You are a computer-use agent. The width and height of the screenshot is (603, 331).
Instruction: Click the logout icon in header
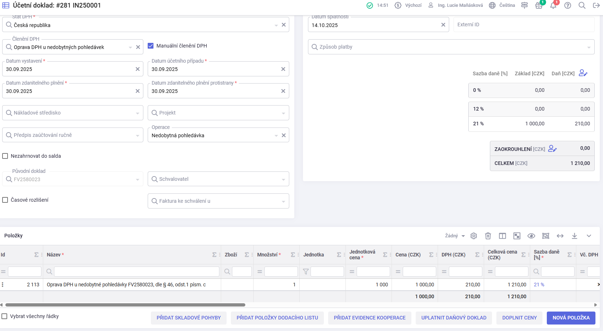pos(596,5)
